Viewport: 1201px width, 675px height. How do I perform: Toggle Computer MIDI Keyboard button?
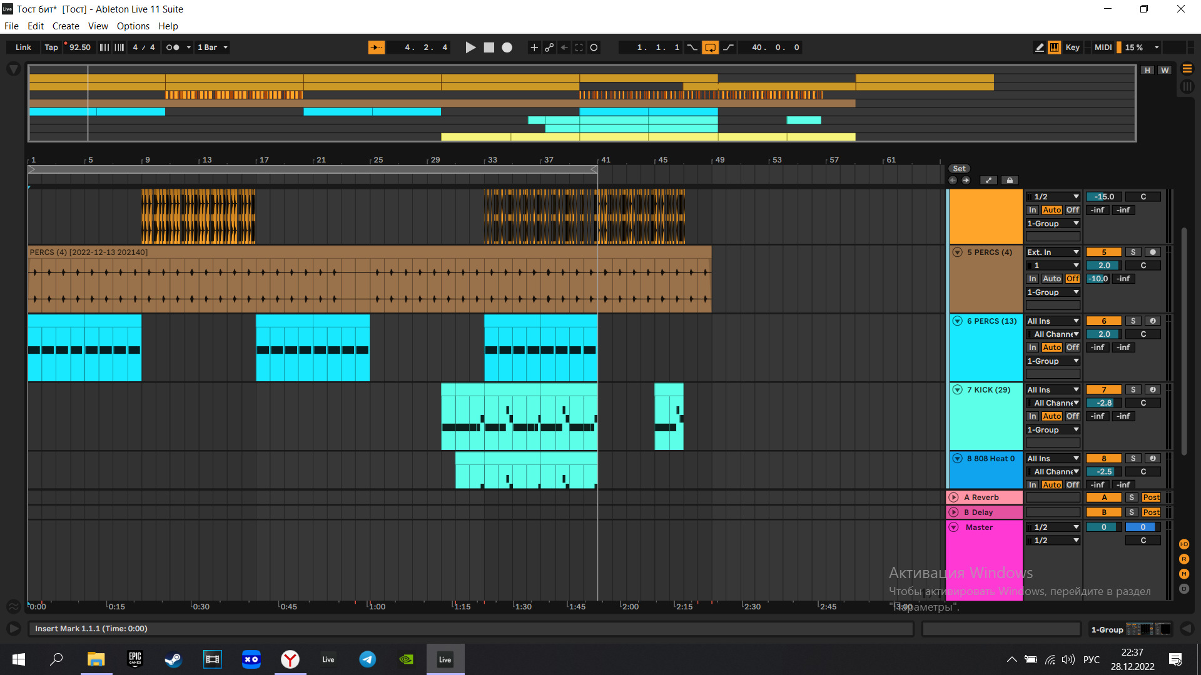pos(1055,47)
